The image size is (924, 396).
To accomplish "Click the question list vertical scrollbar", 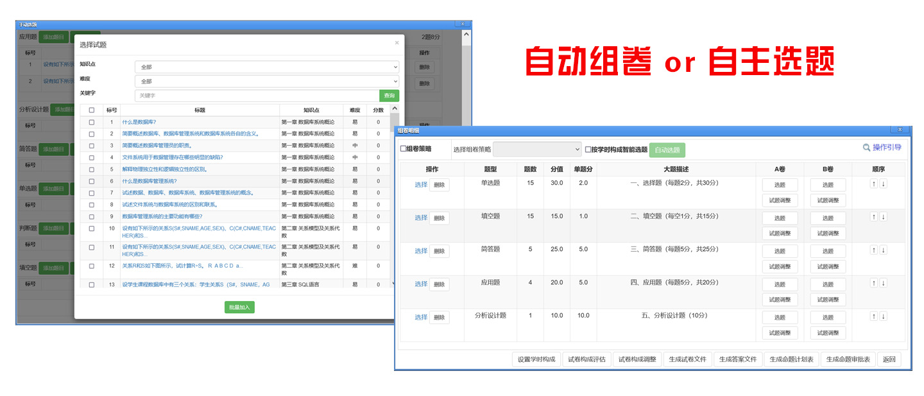I will click(x=394, y=193).
